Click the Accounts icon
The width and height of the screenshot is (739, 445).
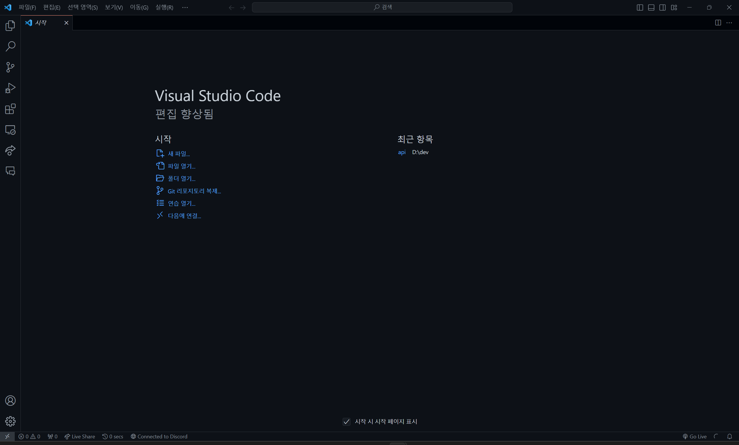10,401
